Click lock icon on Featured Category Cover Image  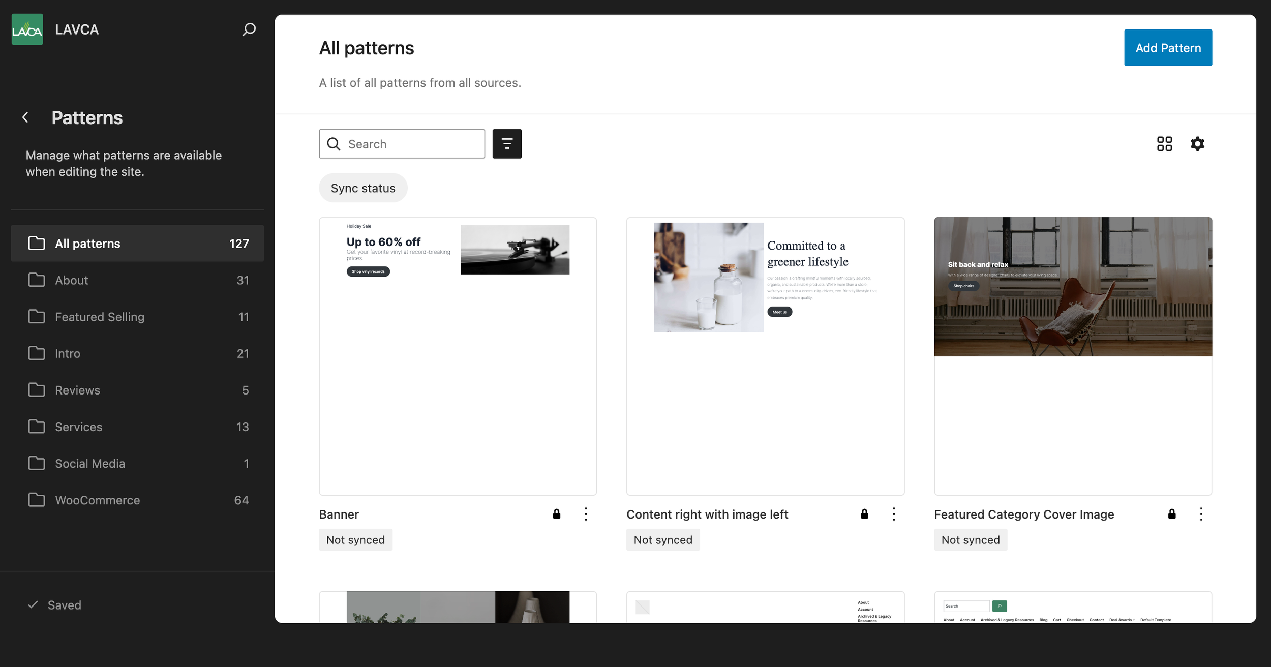[x=1171, y=514]
